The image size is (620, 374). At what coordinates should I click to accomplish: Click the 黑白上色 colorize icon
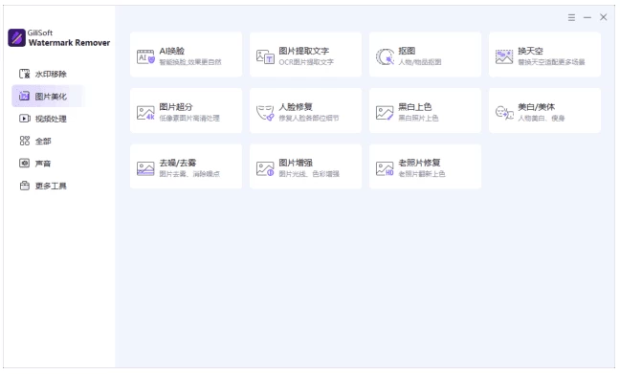(385, 113)
